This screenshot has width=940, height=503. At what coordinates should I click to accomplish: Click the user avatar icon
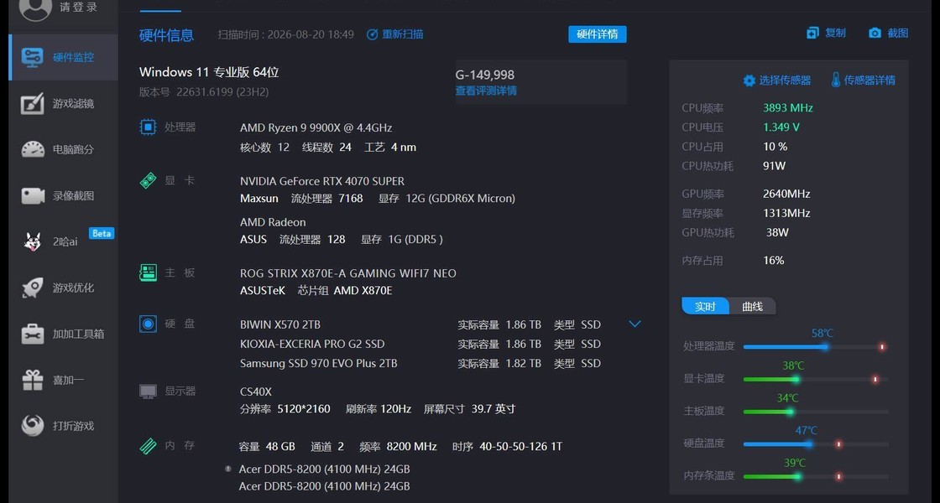coord(35,8)
